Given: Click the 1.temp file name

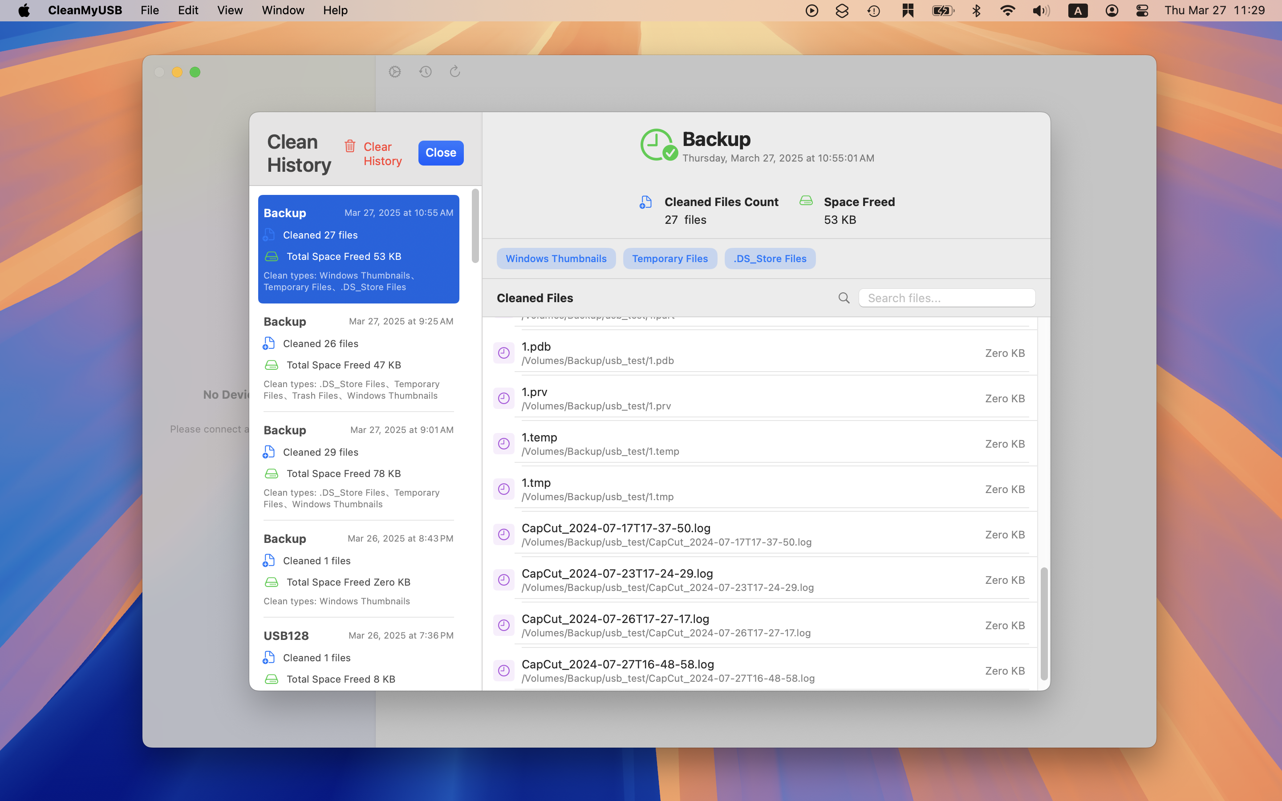Looking at the screenshot, I should pos(540,437).
